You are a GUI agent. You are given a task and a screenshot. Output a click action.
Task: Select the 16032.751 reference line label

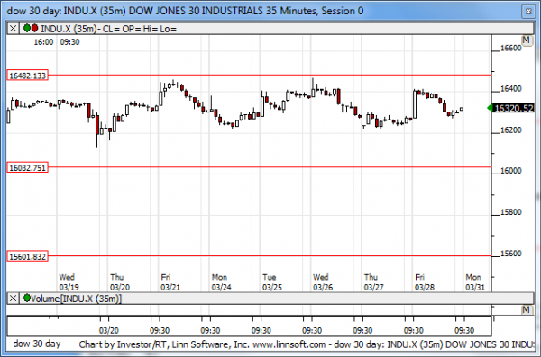pos(28,167)
